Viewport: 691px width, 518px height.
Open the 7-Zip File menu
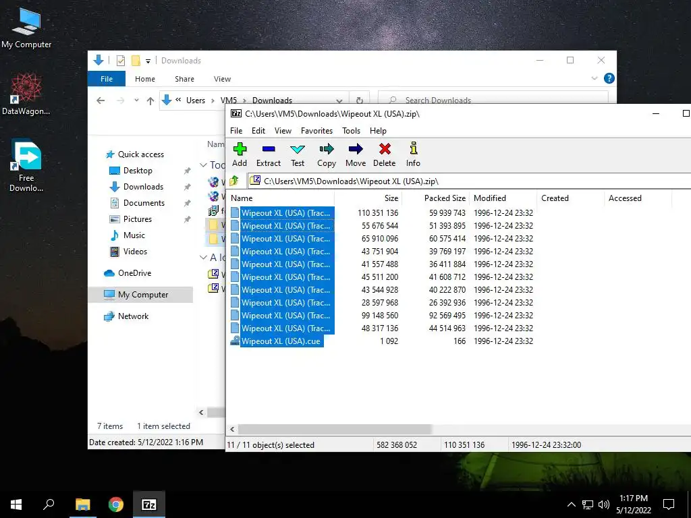click(x=236, y=131)
